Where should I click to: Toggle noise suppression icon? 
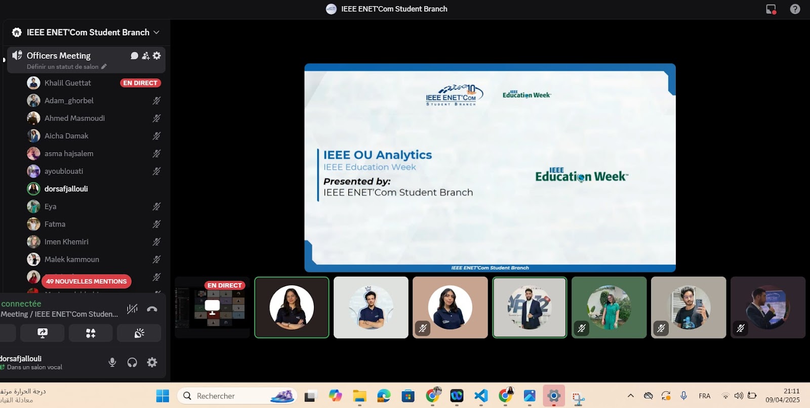pyautogui.click(x=132, y=309)
